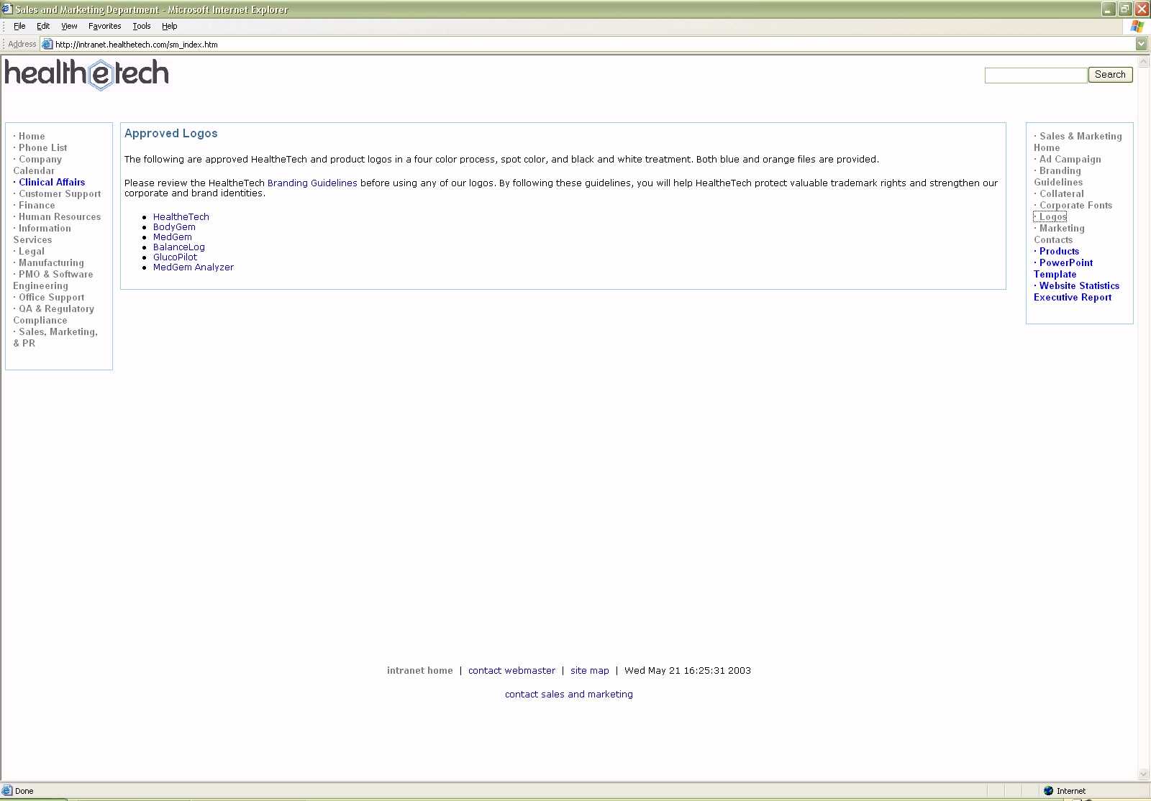Click the healthetech logo image
Viewport: 1151px width, 801px height.
click(x=87, y=74)
